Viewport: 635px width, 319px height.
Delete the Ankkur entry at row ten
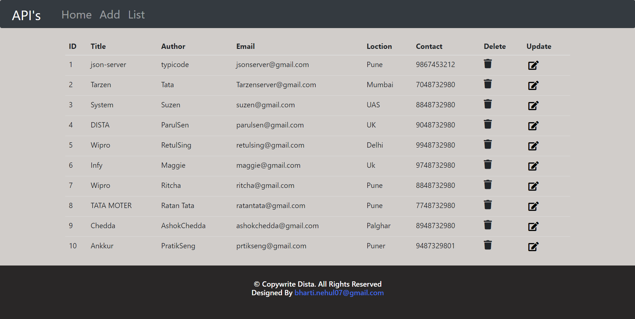(x=488, y=245)
